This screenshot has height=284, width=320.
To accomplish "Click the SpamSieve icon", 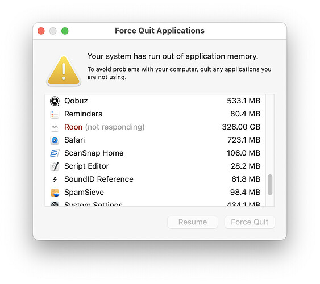I will click(x=55, y=193).
